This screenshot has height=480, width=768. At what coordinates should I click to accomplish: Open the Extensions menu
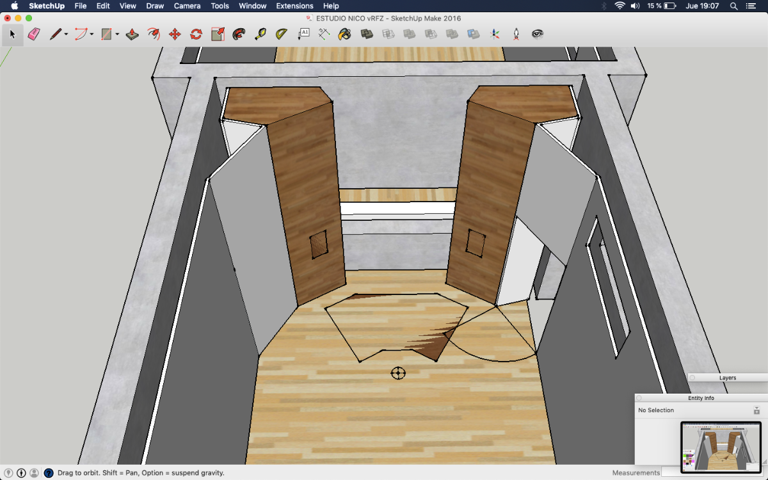[294, 6]
